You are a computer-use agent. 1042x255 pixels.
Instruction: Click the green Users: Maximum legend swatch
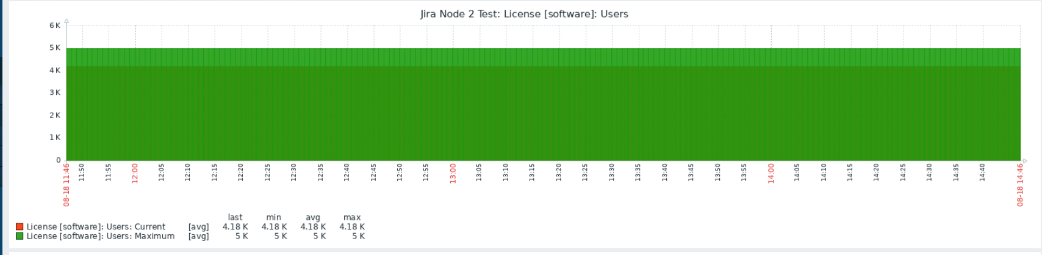(20, 236)
